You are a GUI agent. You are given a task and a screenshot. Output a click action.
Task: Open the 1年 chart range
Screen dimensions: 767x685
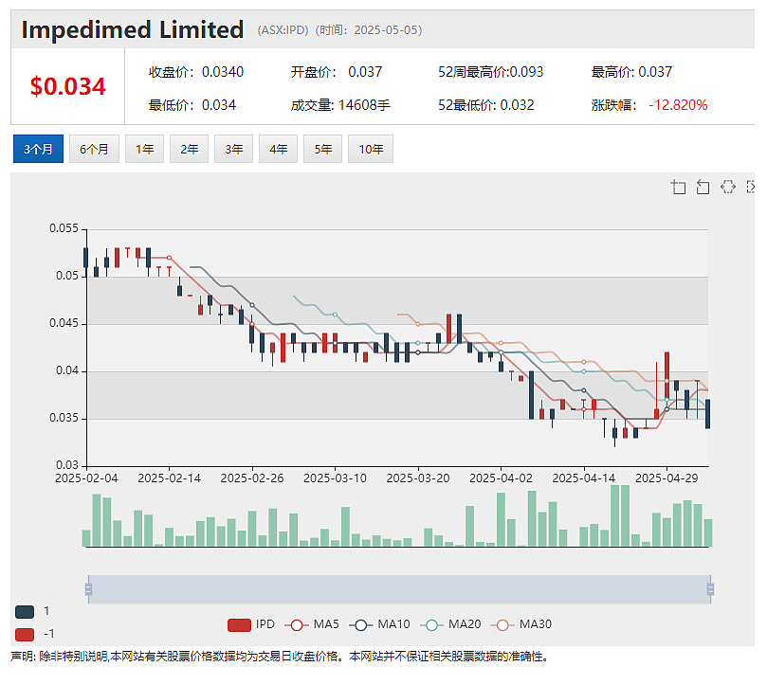(x=144, y=149)
